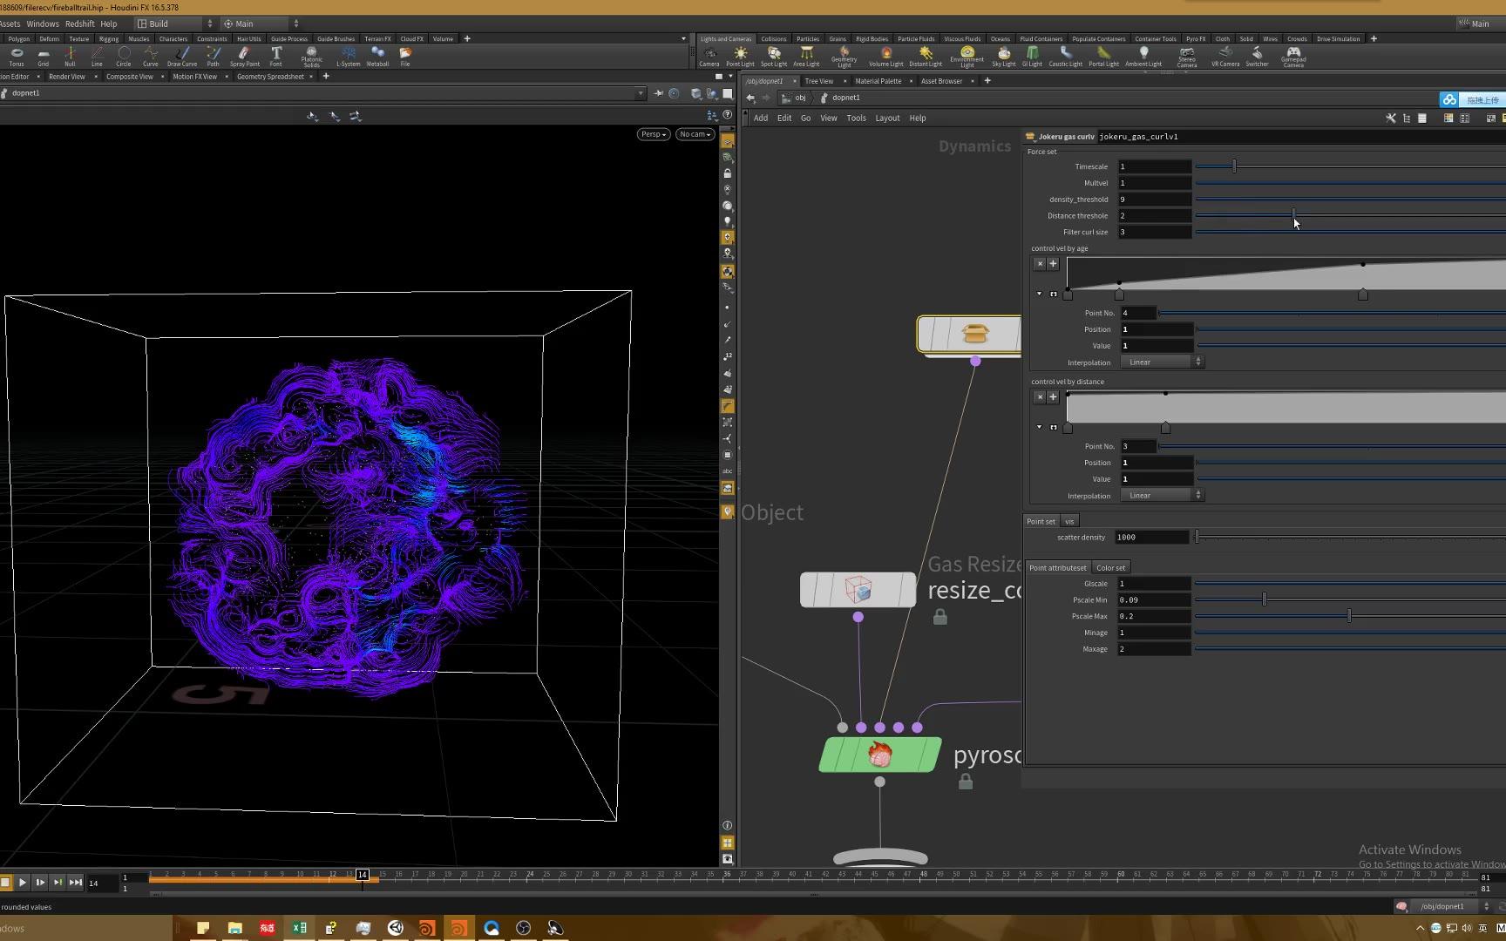
Task: Add an Environment Light from shelf
Action: [x=967, y=58]
